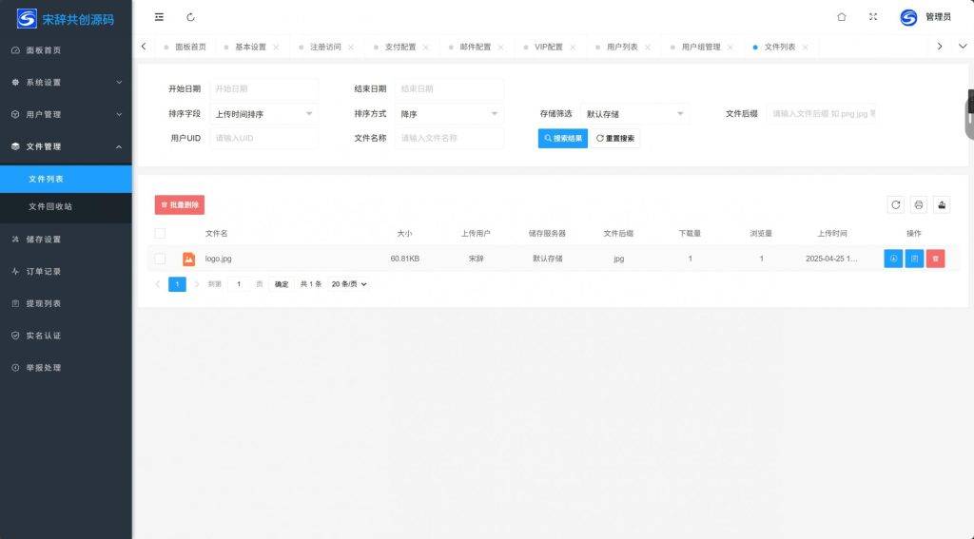The image size is (974, 539).
Task: Click the print table icon
Action: pos(918,205)
